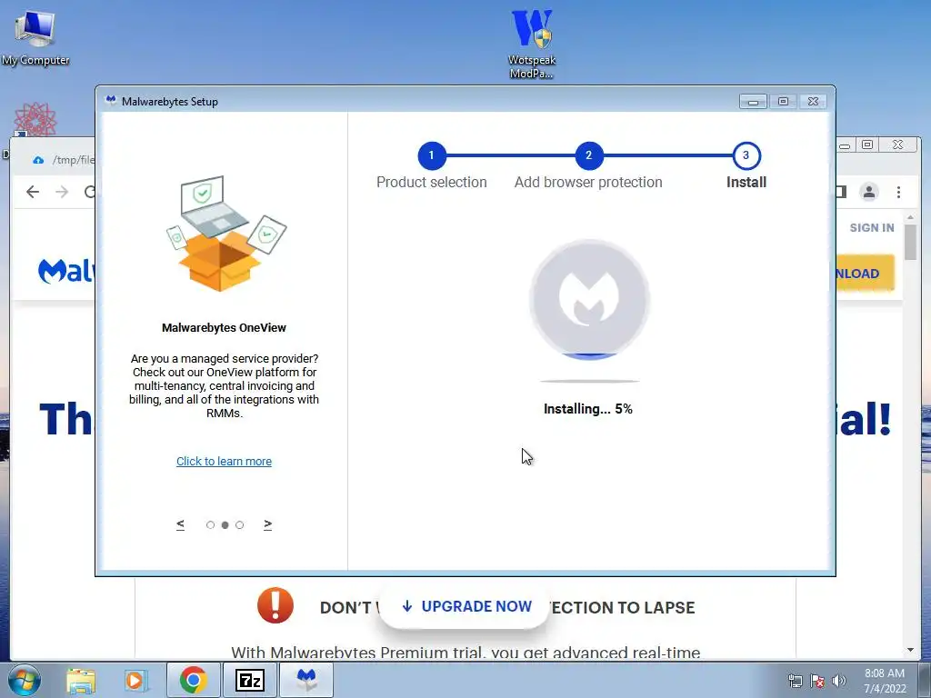Click the volume speaker tray icon
This screenshot has width=931, height=698.
click(838, 681)
